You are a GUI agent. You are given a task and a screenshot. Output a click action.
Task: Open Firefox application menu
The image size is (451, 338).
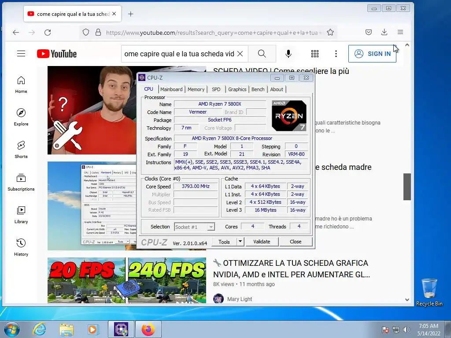(400, 32)
